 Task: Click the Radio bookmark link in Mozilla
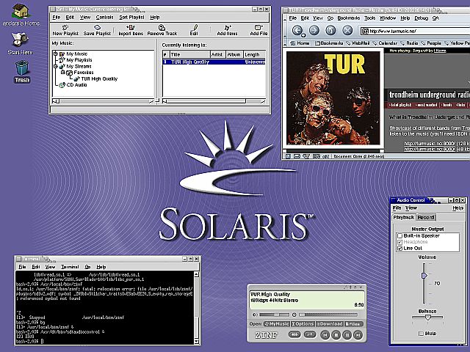pos(412,43)
